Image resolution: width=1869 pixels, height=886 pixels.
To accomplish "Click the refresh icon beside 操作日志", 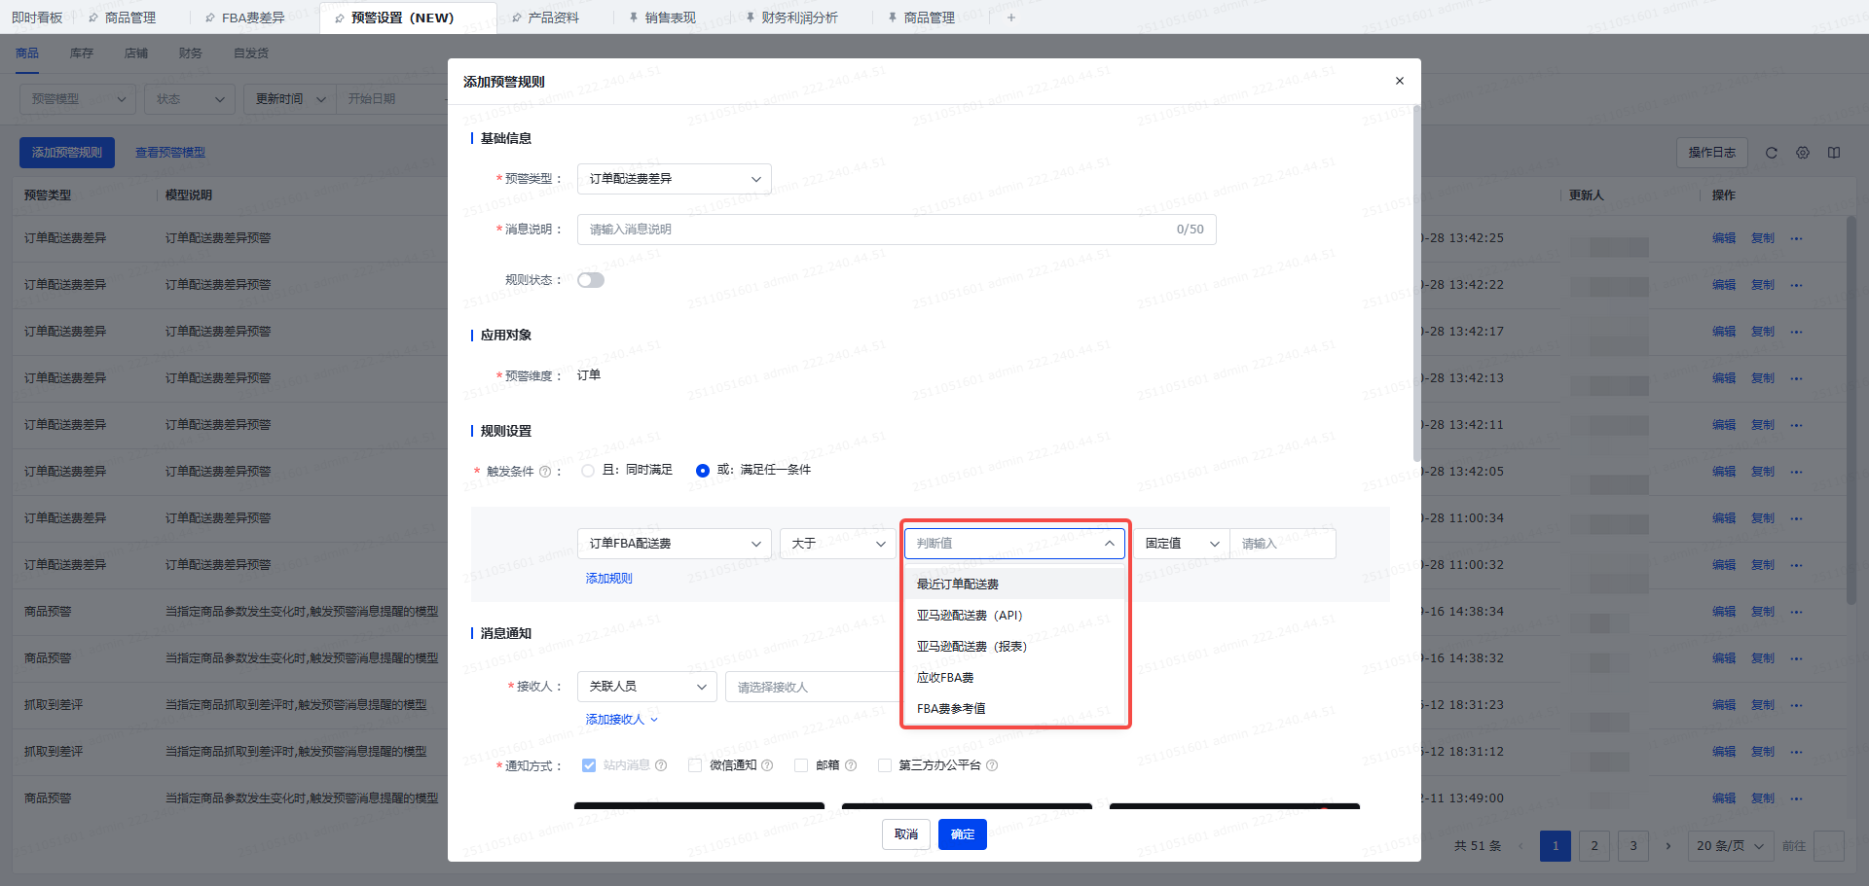I will [1772, 153].
